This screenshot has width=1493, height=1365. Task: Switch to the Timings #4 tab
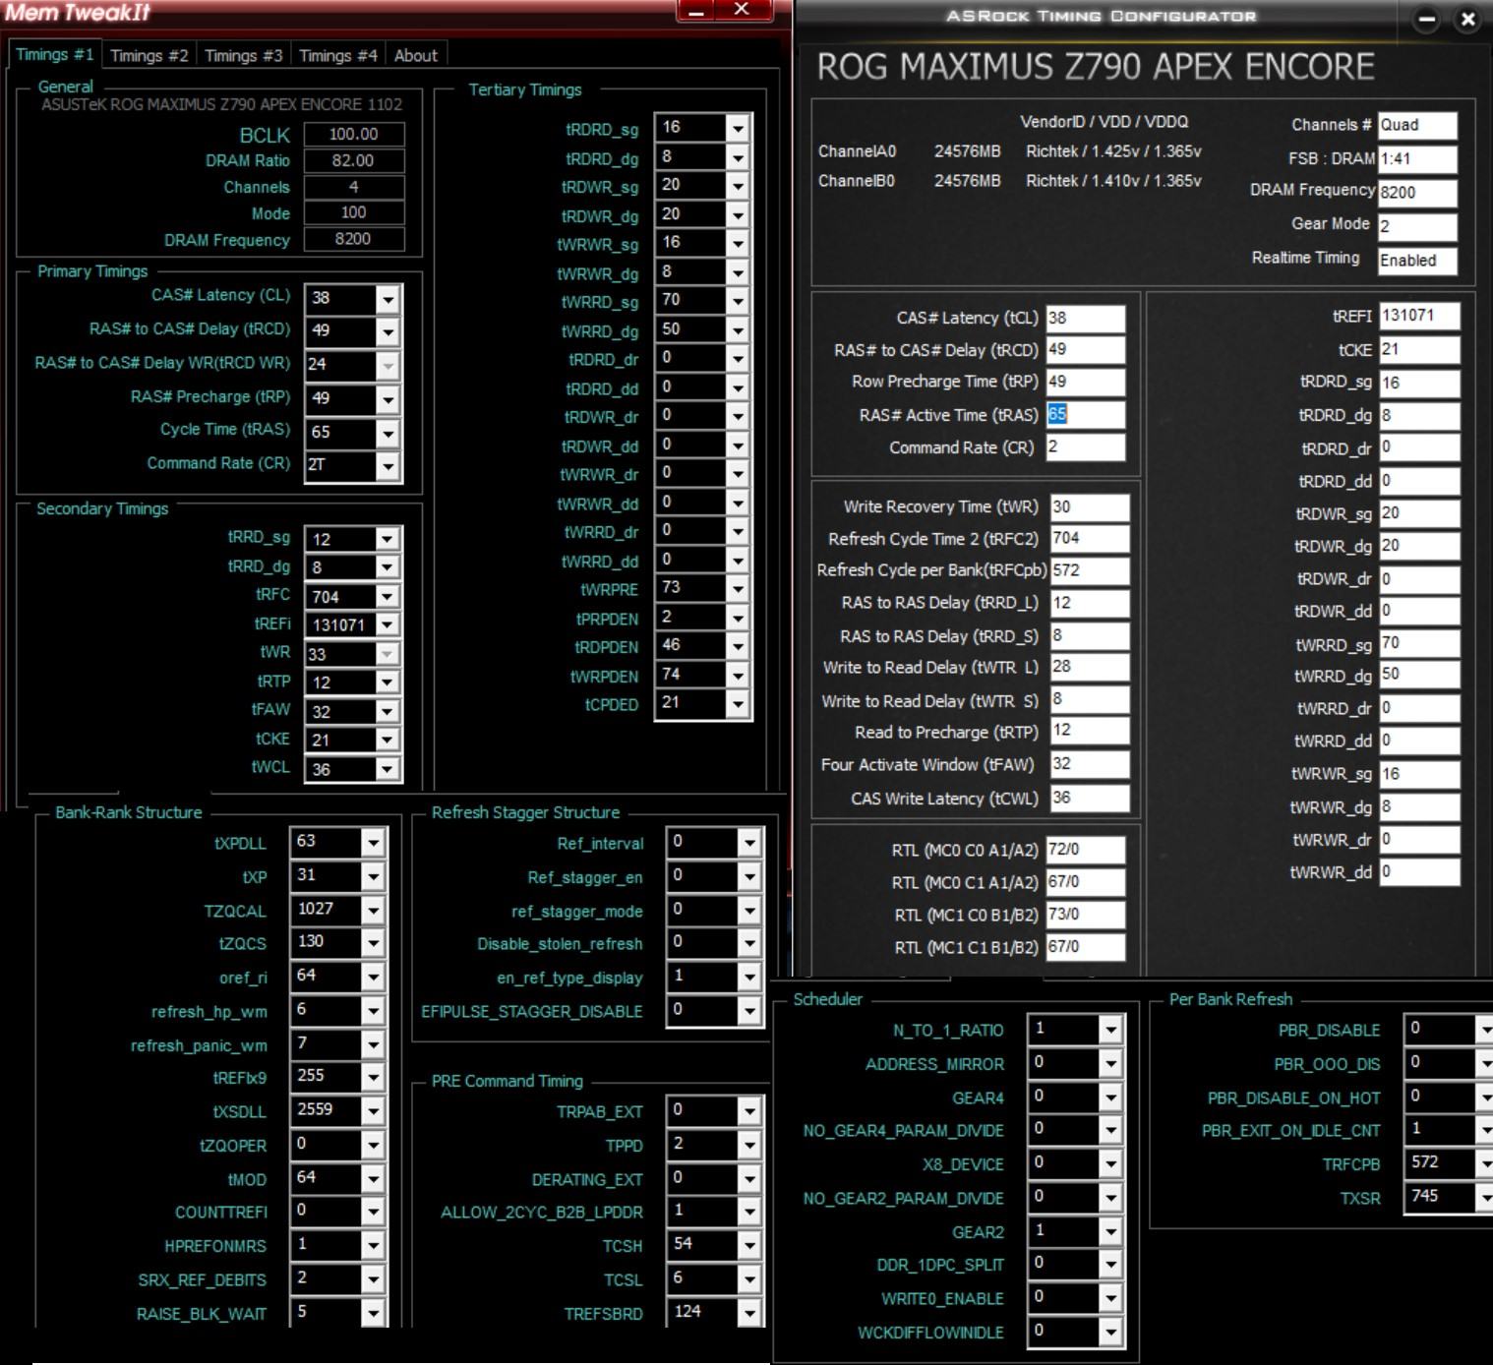click(x=338, y=55)
